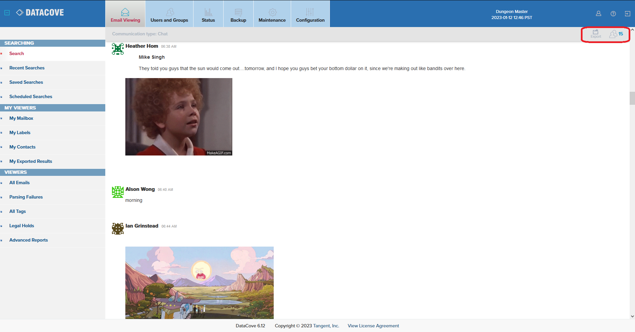Open the participants list showing 15
Viewport: 635px width, 332px height.
click(616, 34)
